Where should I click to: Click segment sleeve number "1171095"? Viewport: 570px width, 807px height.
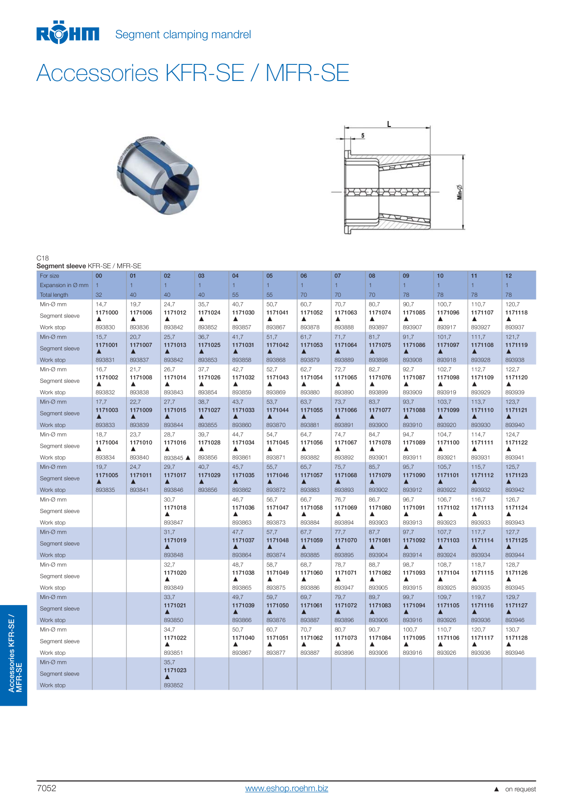point(414,638)
